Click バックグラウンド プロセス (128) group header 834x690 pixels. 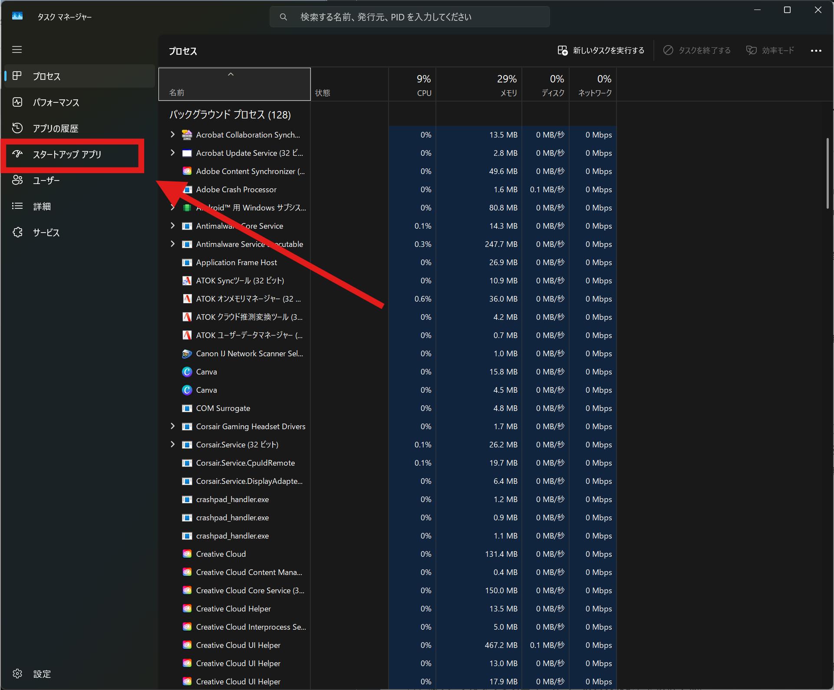[x=230, y=115]
